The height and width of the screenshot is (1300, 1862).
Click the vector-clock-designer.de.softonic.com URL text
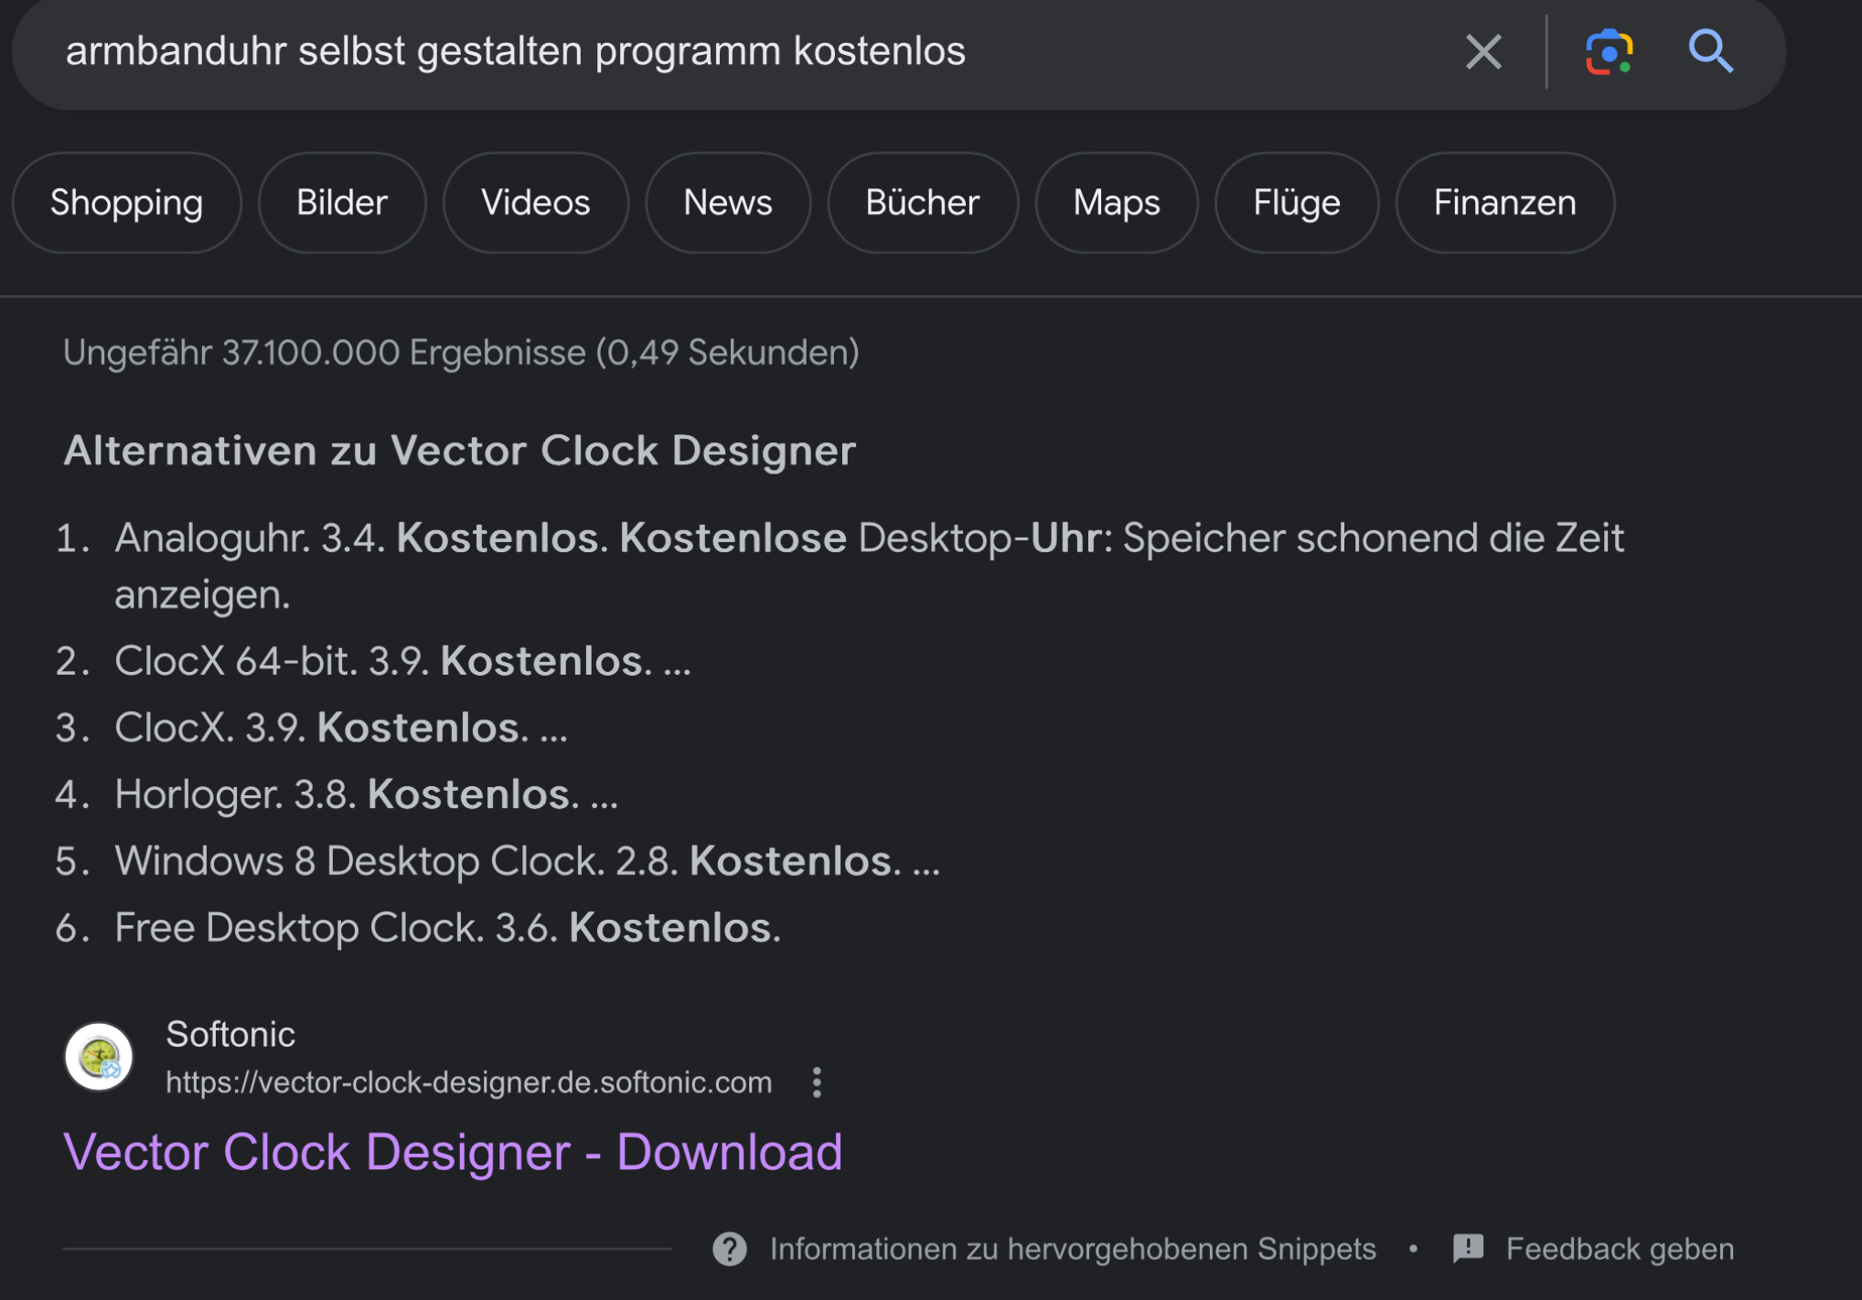pos(468,1082)
